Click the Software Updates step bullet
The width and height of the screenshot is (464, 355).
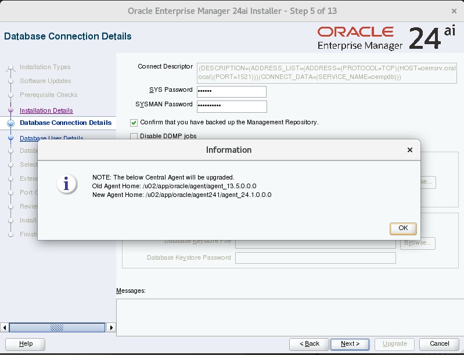click(11, 81)
